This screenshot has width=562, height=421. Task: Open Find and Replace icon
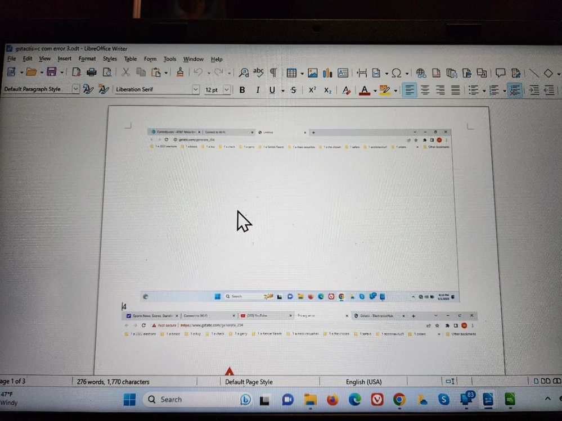[244, 73]
